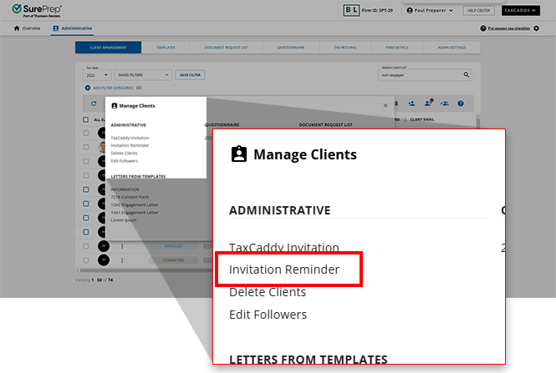Close the Manage Clients popup with the X
556x373 pixels.
pyautogui.click(x=385, y=105)
